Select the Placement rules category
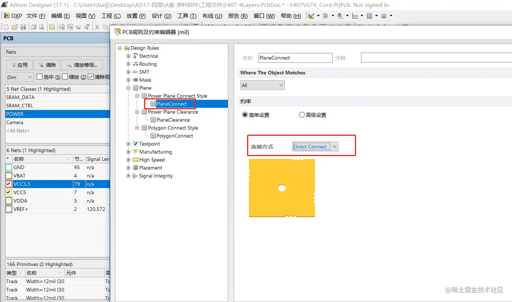Image resolution: width=512 pixels, height=302 pixels. pos(151,168)
